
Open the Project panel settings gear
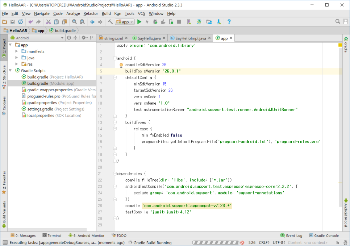tap(84, 38)
